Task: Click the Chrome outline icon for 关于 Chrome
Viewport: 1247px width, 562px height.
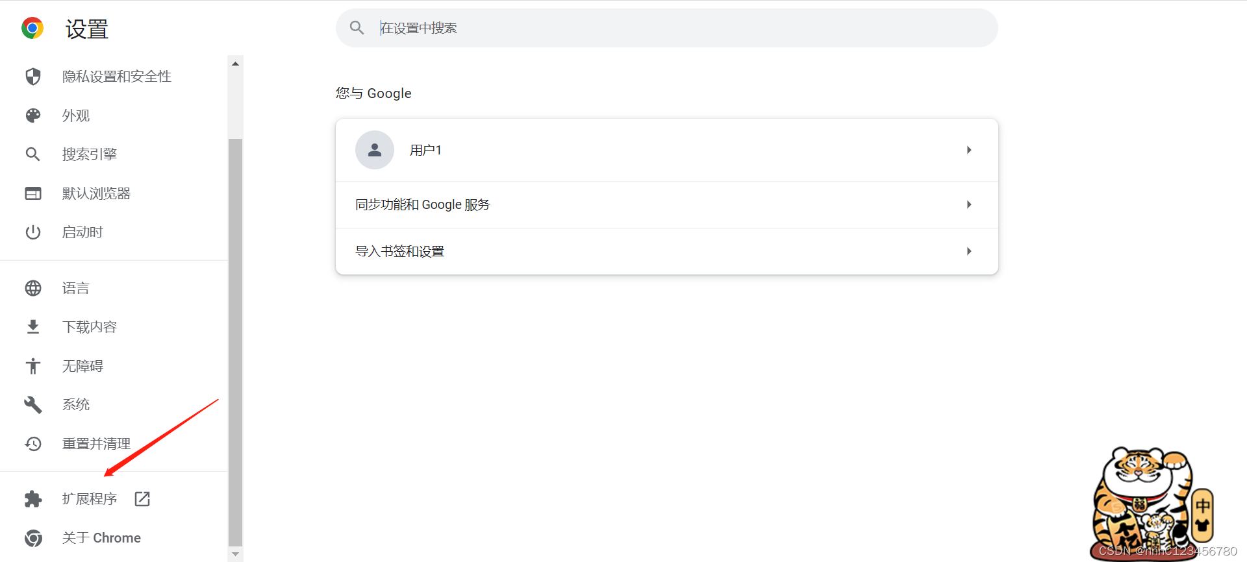Action: [33, 538]
